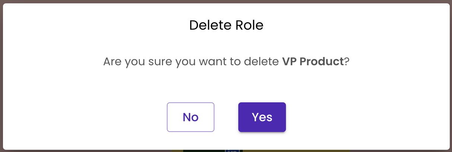Click the word 'Role' in the heading

249,25
